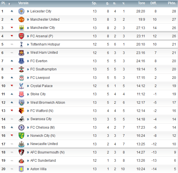The height and width of the screenshot is (173, 178).
Task: Click the Swansea City swan crest
Action: 21,119
